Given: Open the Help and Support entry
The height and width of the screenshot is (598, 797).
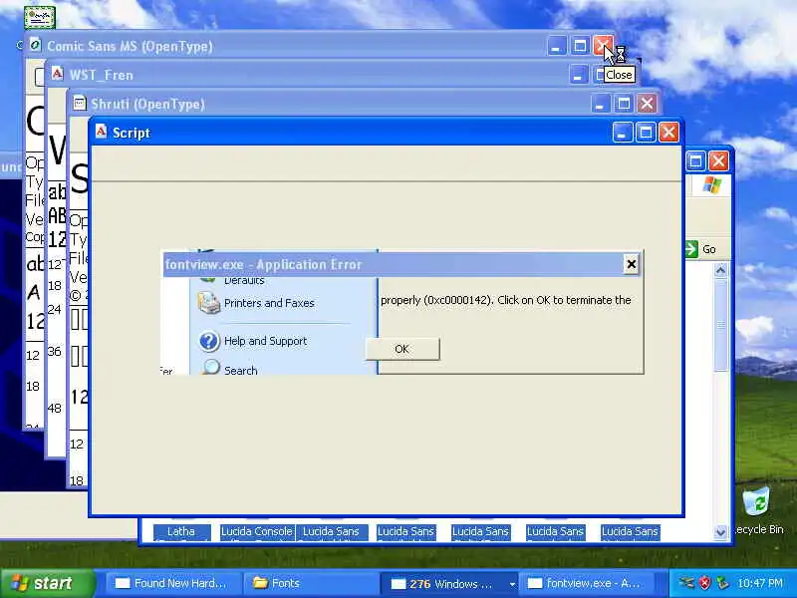Looking at the screenshot, I should coord(253,341).
